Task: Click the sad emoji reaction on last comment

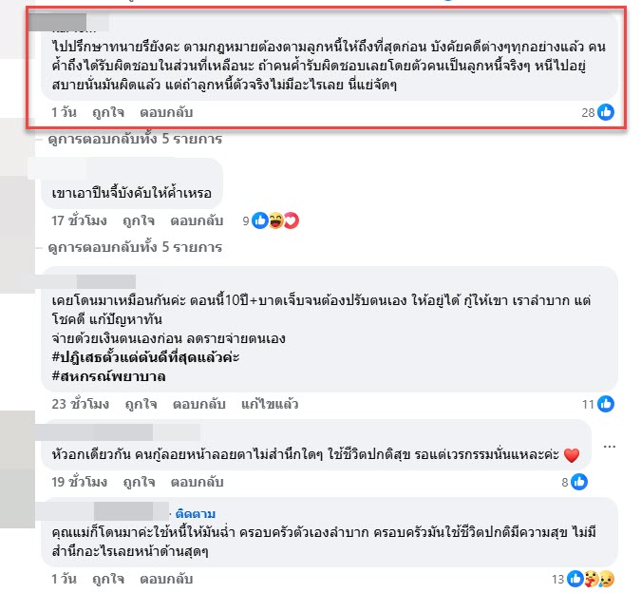Action: click(607, 579)
